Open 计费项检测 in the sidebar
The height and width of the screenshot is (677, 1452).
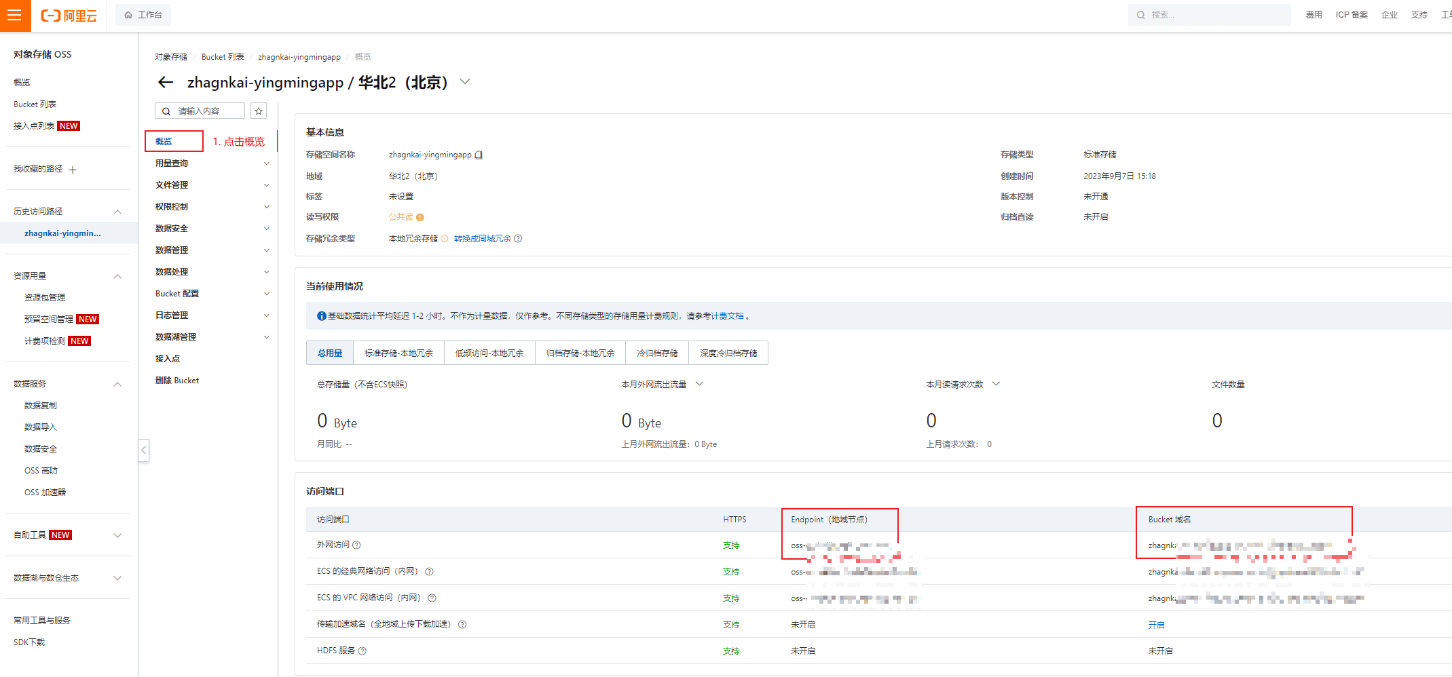tap(45, 341)
